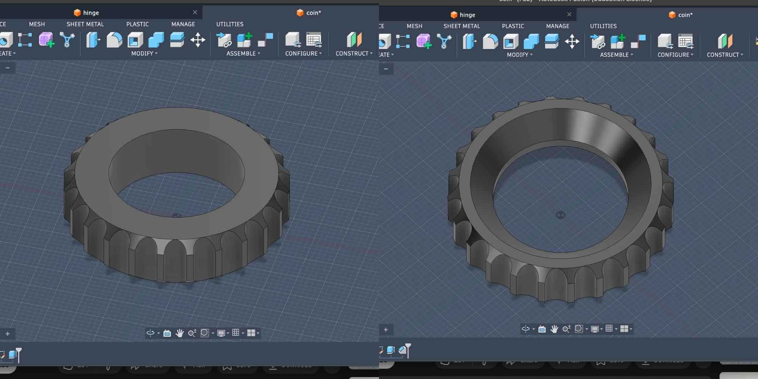The width and height of the screenshot is (758, 379).
Task: Click the Look At icon in right window
Action: [x=542, y=329]
